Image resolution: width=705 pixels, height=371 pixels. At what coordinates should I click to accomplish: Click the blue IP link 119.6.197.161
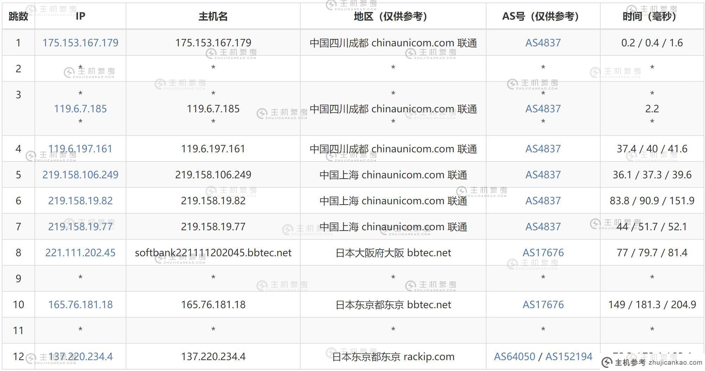[80, 149]
